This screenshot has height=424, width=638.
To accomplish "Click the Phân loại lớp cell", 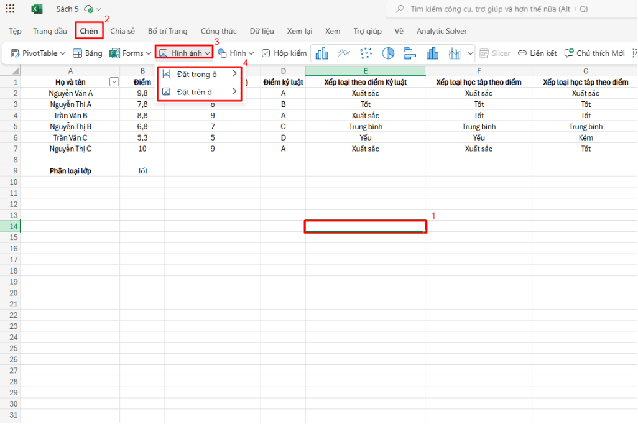I will 70,171.
